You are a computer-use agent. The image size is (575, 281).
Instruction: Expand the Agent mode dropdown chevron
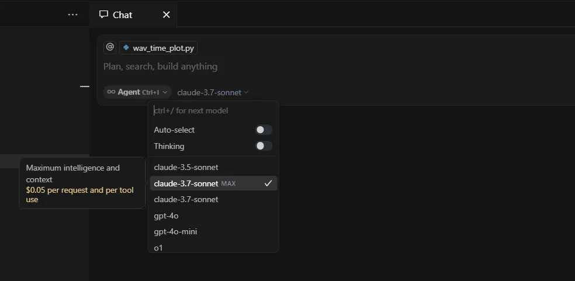[165, 92]
